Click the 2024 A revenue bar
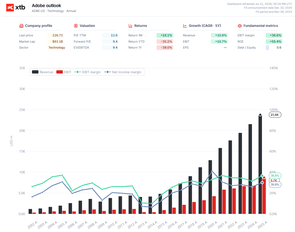295x232 pixels. click(250, 169)
